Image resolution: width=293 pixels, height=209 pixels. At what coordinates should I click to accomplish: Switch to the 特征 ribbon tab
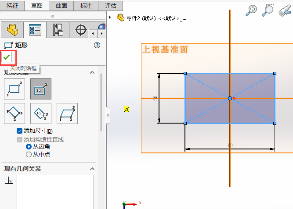click(x=12, y=6)
